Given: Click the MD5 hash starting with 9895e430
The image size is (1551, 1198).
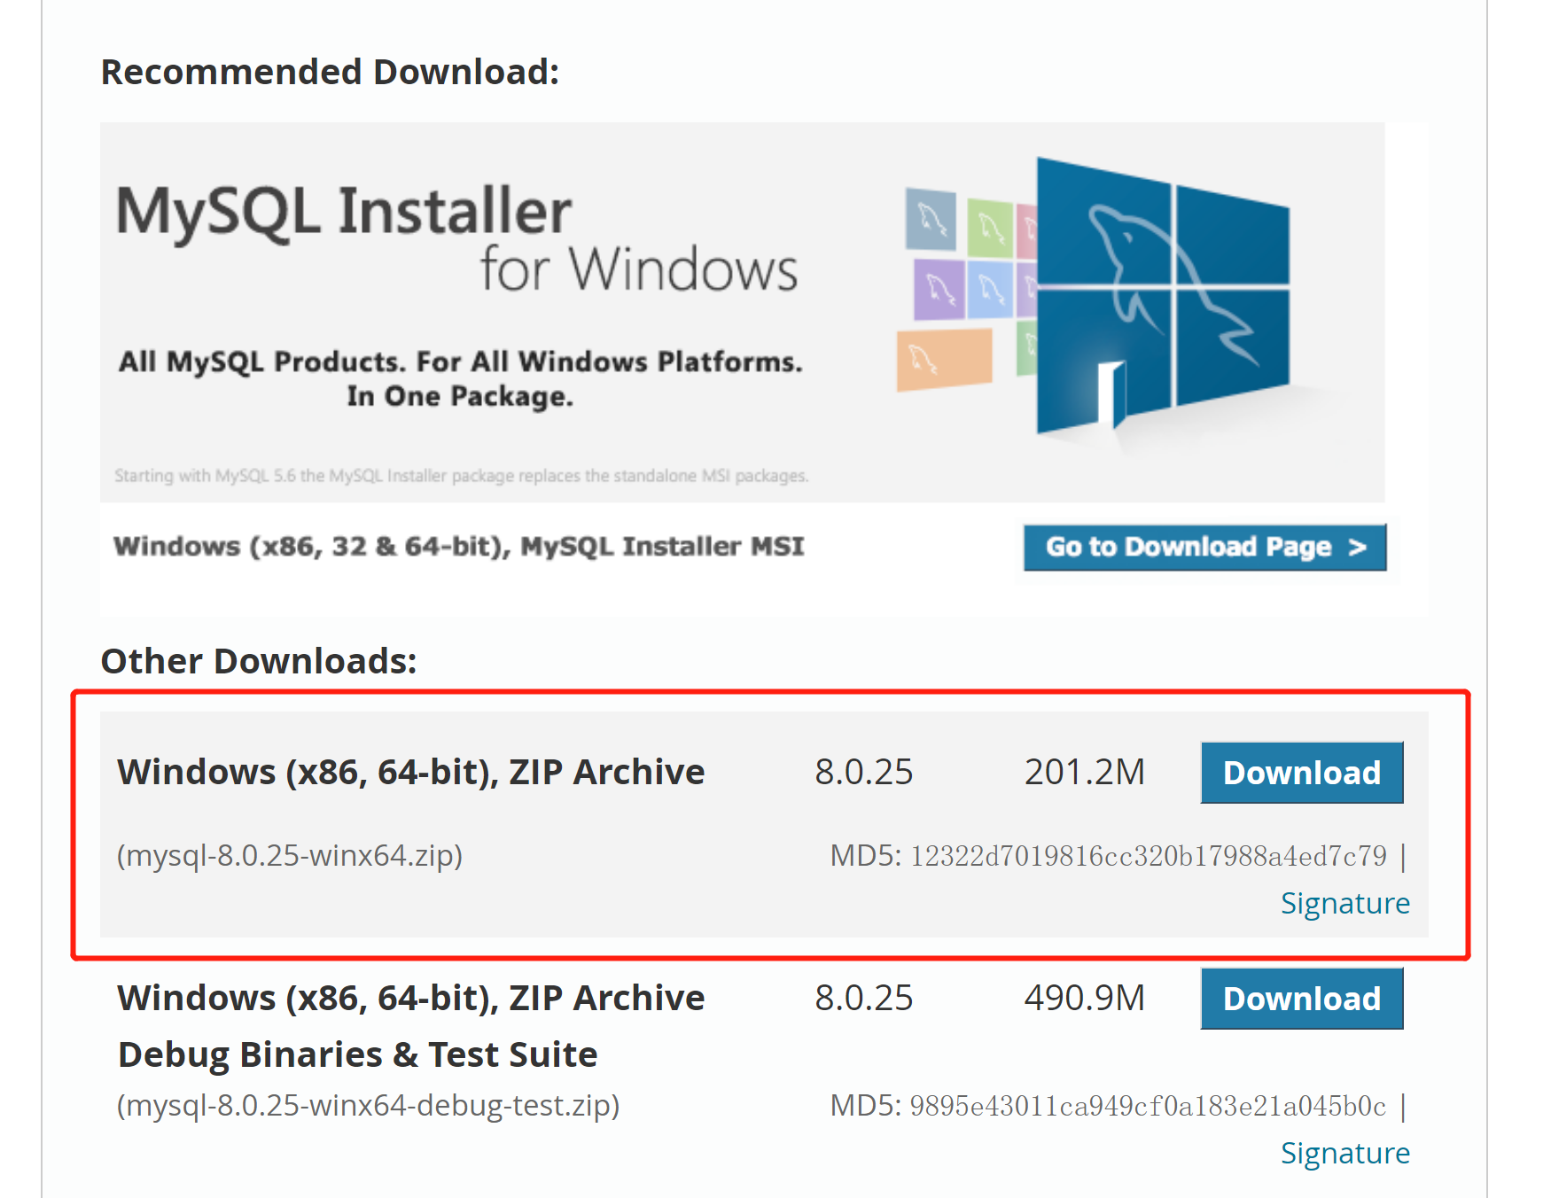Looking at the screenshot, I should (1149, 1106).
